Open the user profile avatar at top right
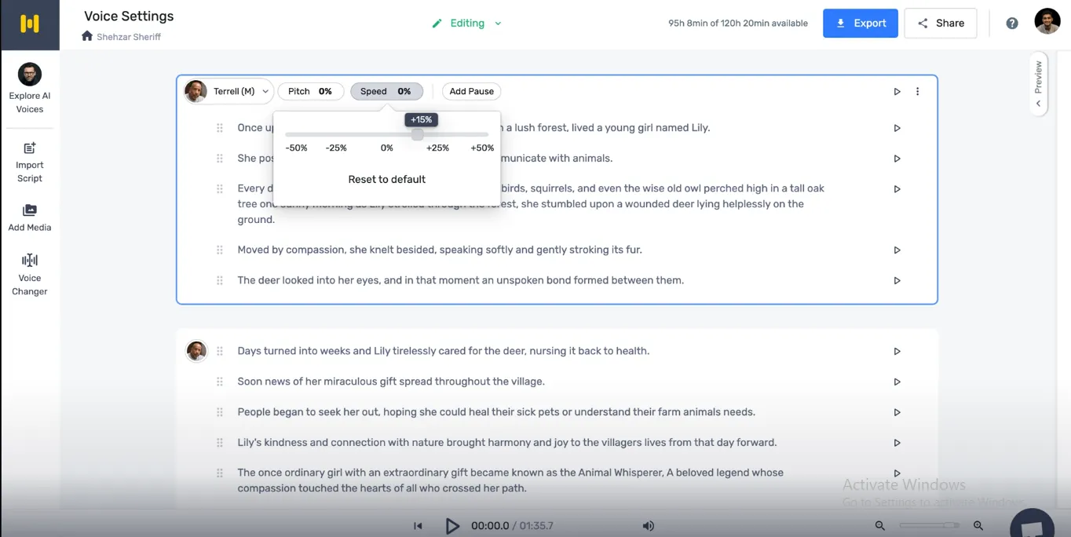Image resolution: width=1071 pixels, height=537 pixels. coord(1047,22)
